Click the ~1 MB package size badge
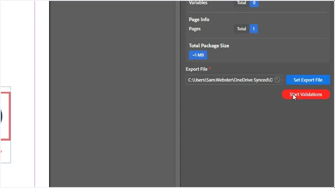Image resolution: width=335 pixels, height=188 pixels. pyautogui.click(x=198, y=55)
